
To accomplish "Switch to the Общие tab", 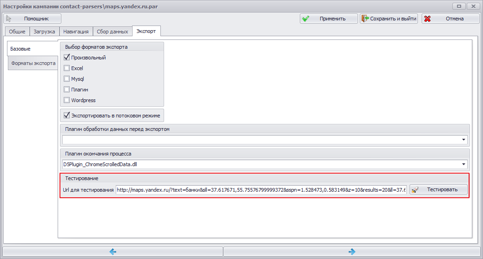I will pyautogui.click(x=17, y=32).
